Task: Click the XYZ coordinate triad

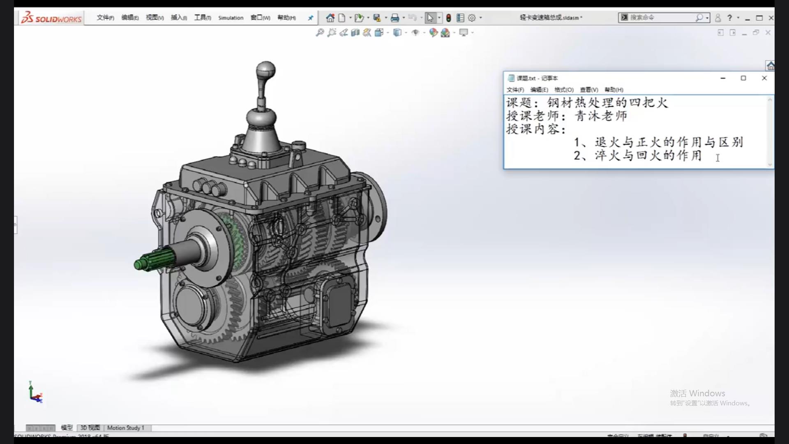Action: 35,392
